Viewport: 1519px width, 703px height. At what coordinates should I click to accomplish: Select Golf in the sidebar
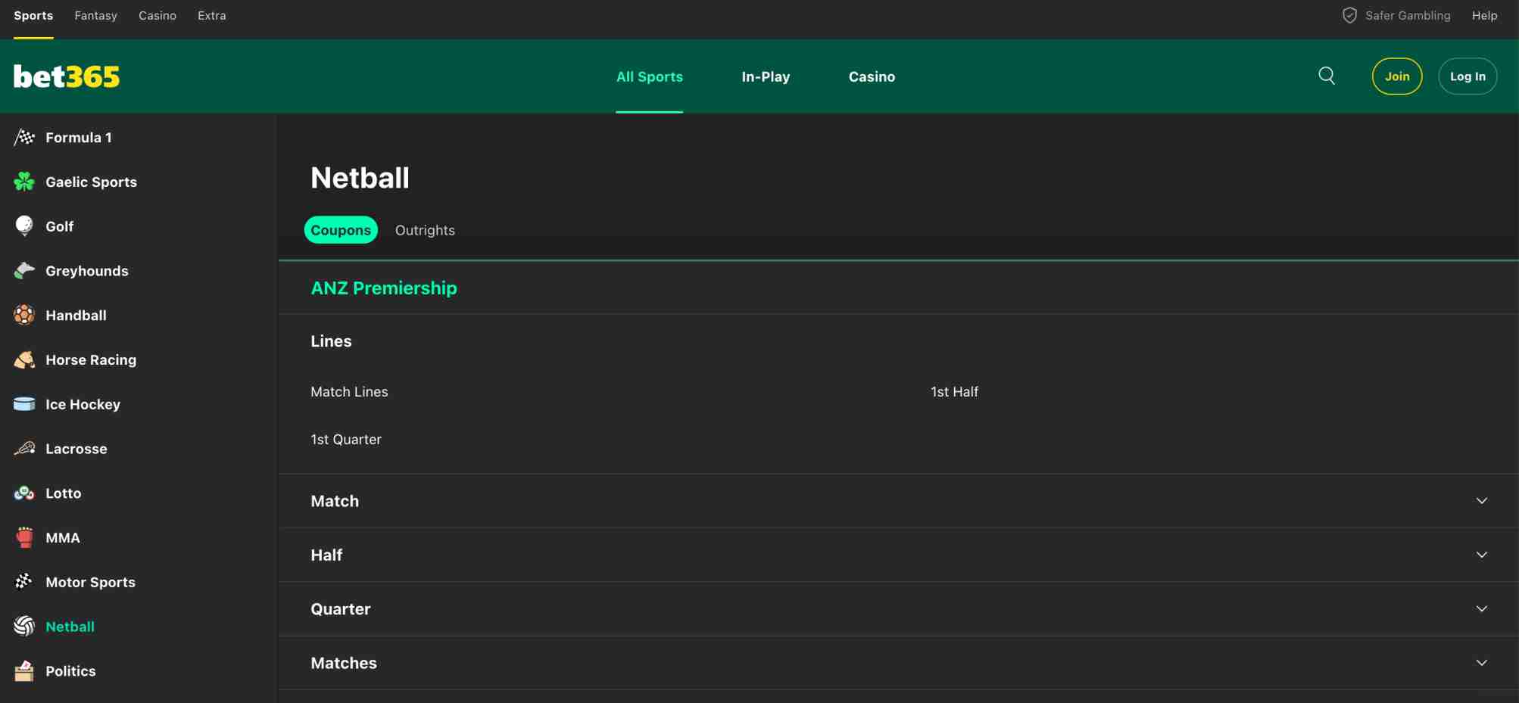tap(59, 226)
